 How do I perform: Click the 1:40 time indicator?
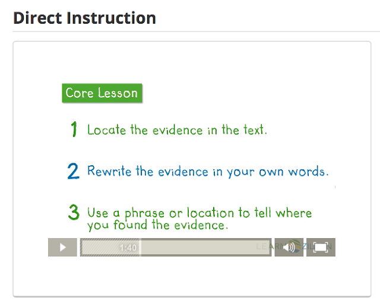[128, 248]
